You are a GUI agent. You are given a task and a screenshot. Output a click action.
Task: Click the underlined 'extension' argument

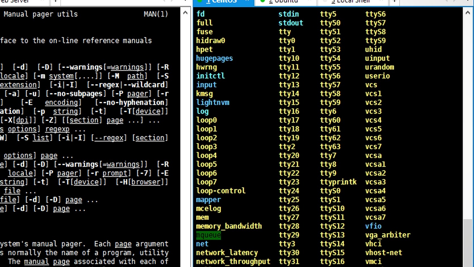click(x=18, y=85)
